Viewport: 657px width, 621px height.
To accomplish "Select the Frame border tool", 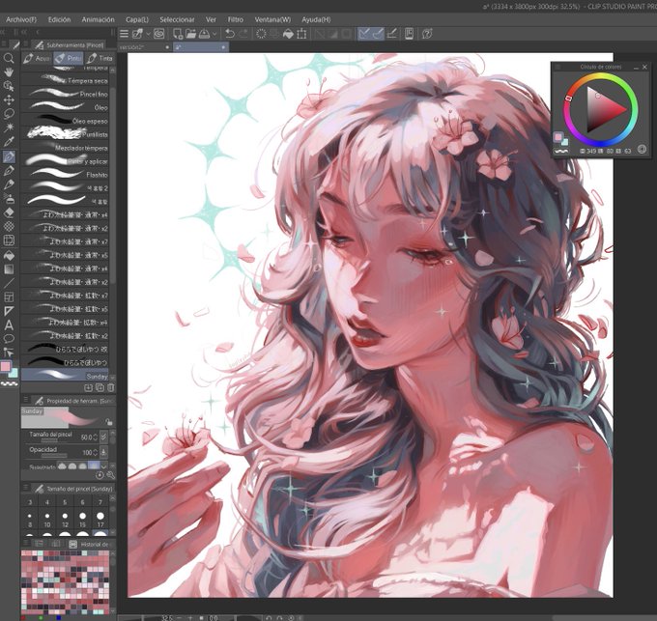I will (9, 297).
